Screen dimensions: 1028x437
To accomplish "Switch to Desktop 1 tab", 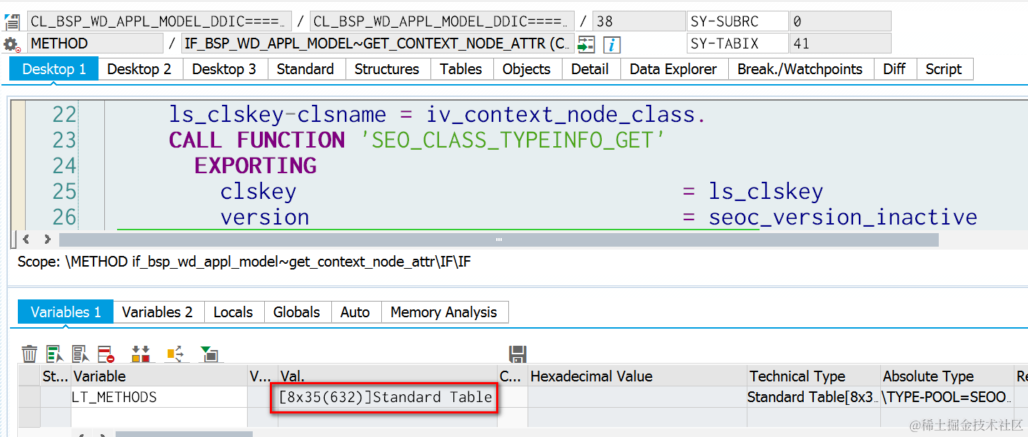I will pos(54,69).
